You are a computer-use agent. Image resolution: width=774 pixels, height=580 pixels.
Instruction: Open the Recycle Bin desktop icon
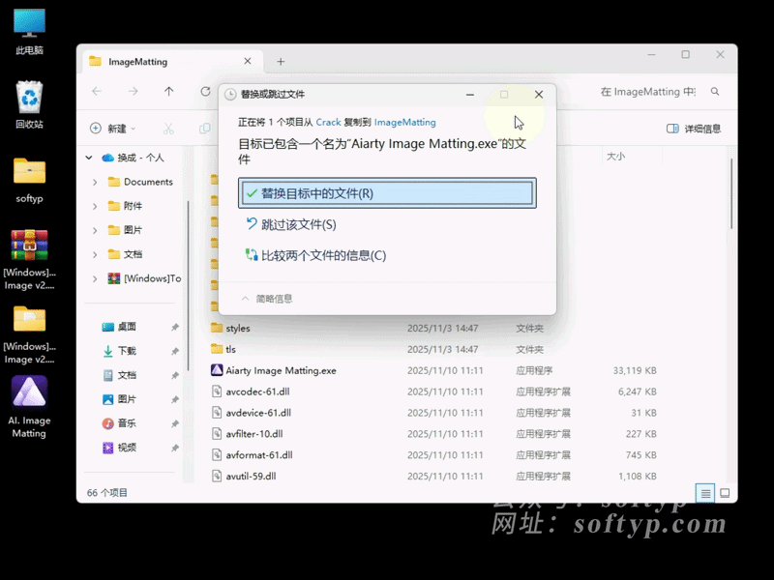coord(29,104)
